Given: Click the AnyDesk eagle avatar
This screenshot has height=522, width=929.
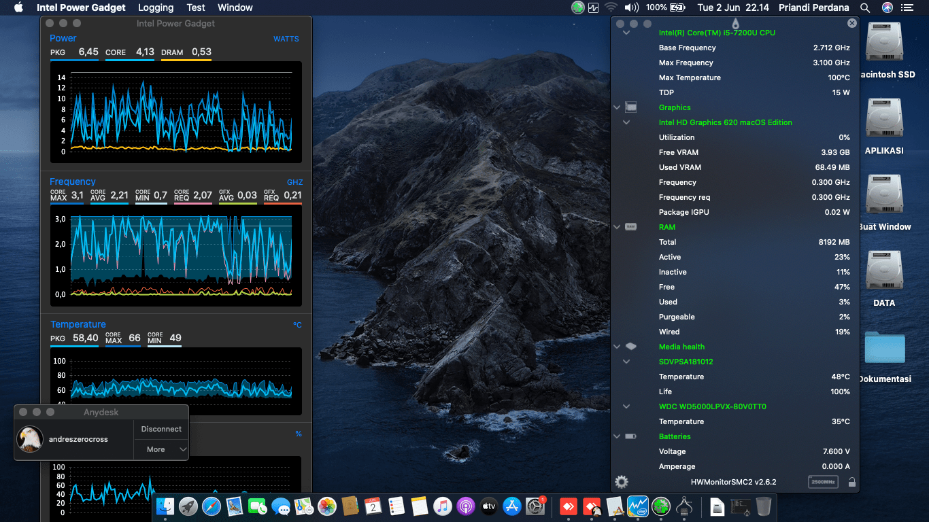Looking at the screenshot, I should click(x=30, y=439).
